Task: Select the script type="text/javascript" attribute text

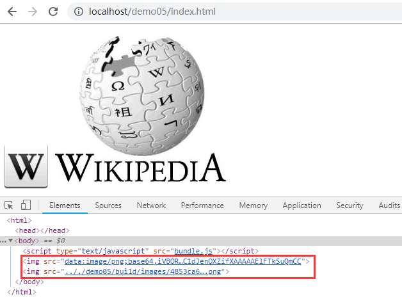Action: pyautogui.click(x=102, y=251)
